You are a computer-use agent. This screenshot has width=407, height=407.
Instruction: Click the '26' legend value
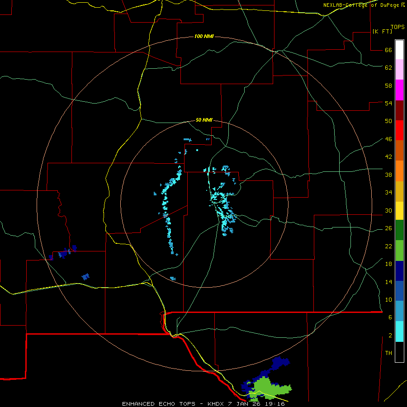[388, 228]
